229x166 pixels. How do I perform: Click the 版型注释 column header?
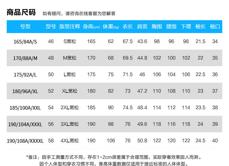(x=70, y=27)
